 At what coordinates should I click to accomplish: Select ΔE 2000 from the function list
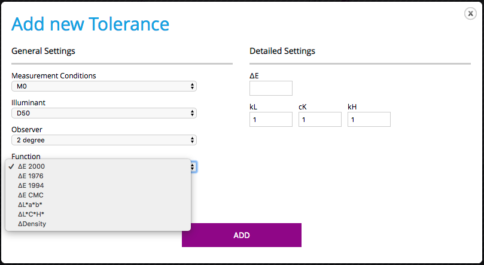[98, 166]
